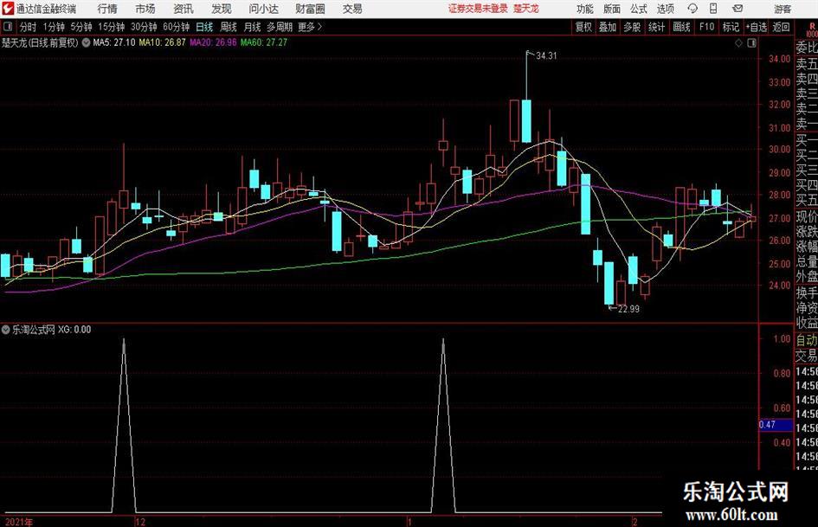Click the 22.99 low price marker

pyautogui.click(x=628, y=309)
